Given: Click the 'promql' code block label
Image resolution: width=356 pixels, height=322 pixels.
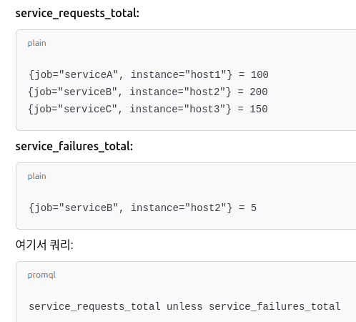Looking at the screenshot, I should 41,275.
